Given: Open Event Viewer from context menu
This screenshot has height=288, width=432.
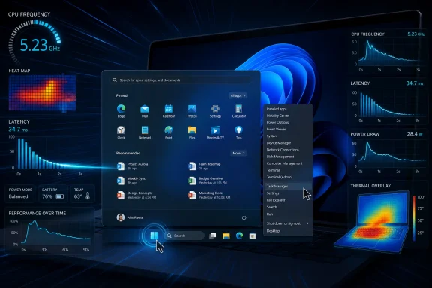Looking at the screenshot, I should pyautogui.click(x=276, y=129).
